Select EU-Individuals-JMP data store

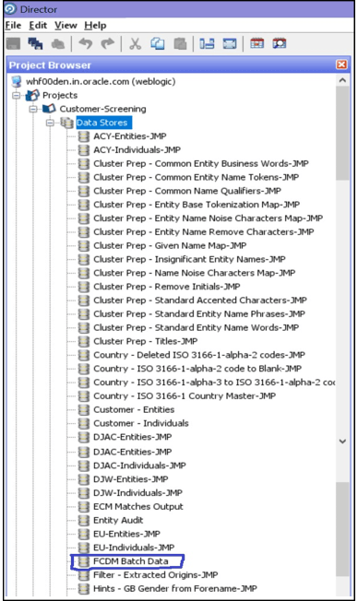[x=134, y=548]
